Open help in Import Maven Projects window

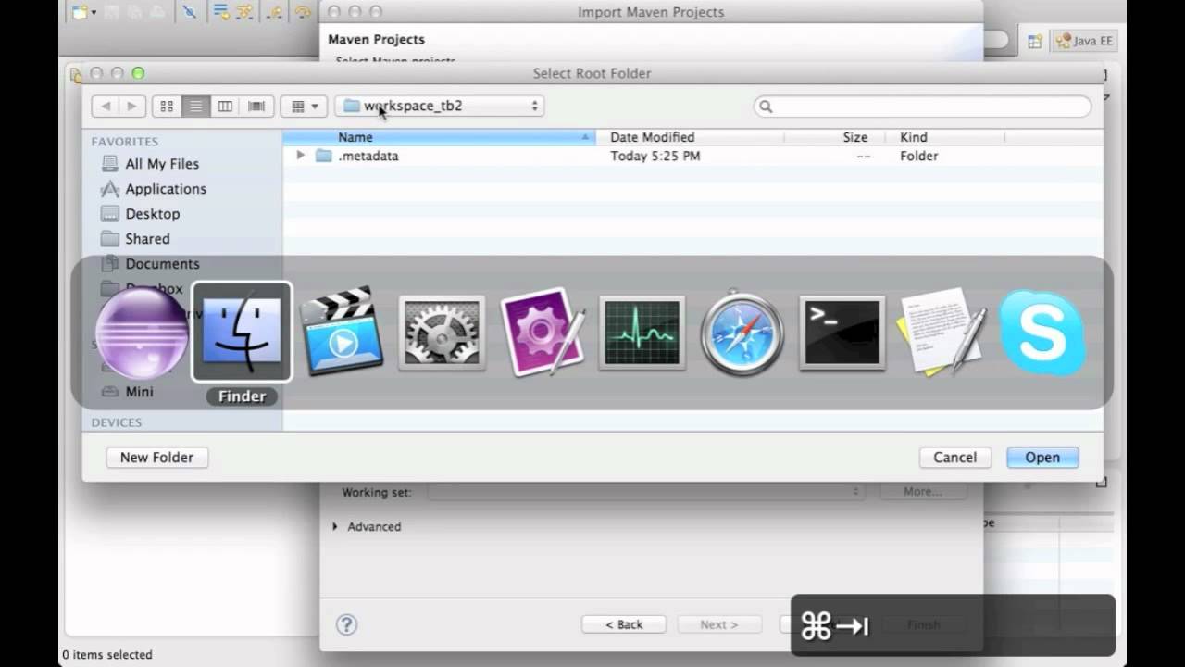tap(346, 624)
